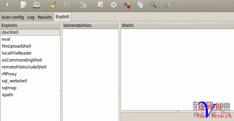The image size is (234, 121).
Task: Create a new profile with the page-plus icon
Action: 23,5
